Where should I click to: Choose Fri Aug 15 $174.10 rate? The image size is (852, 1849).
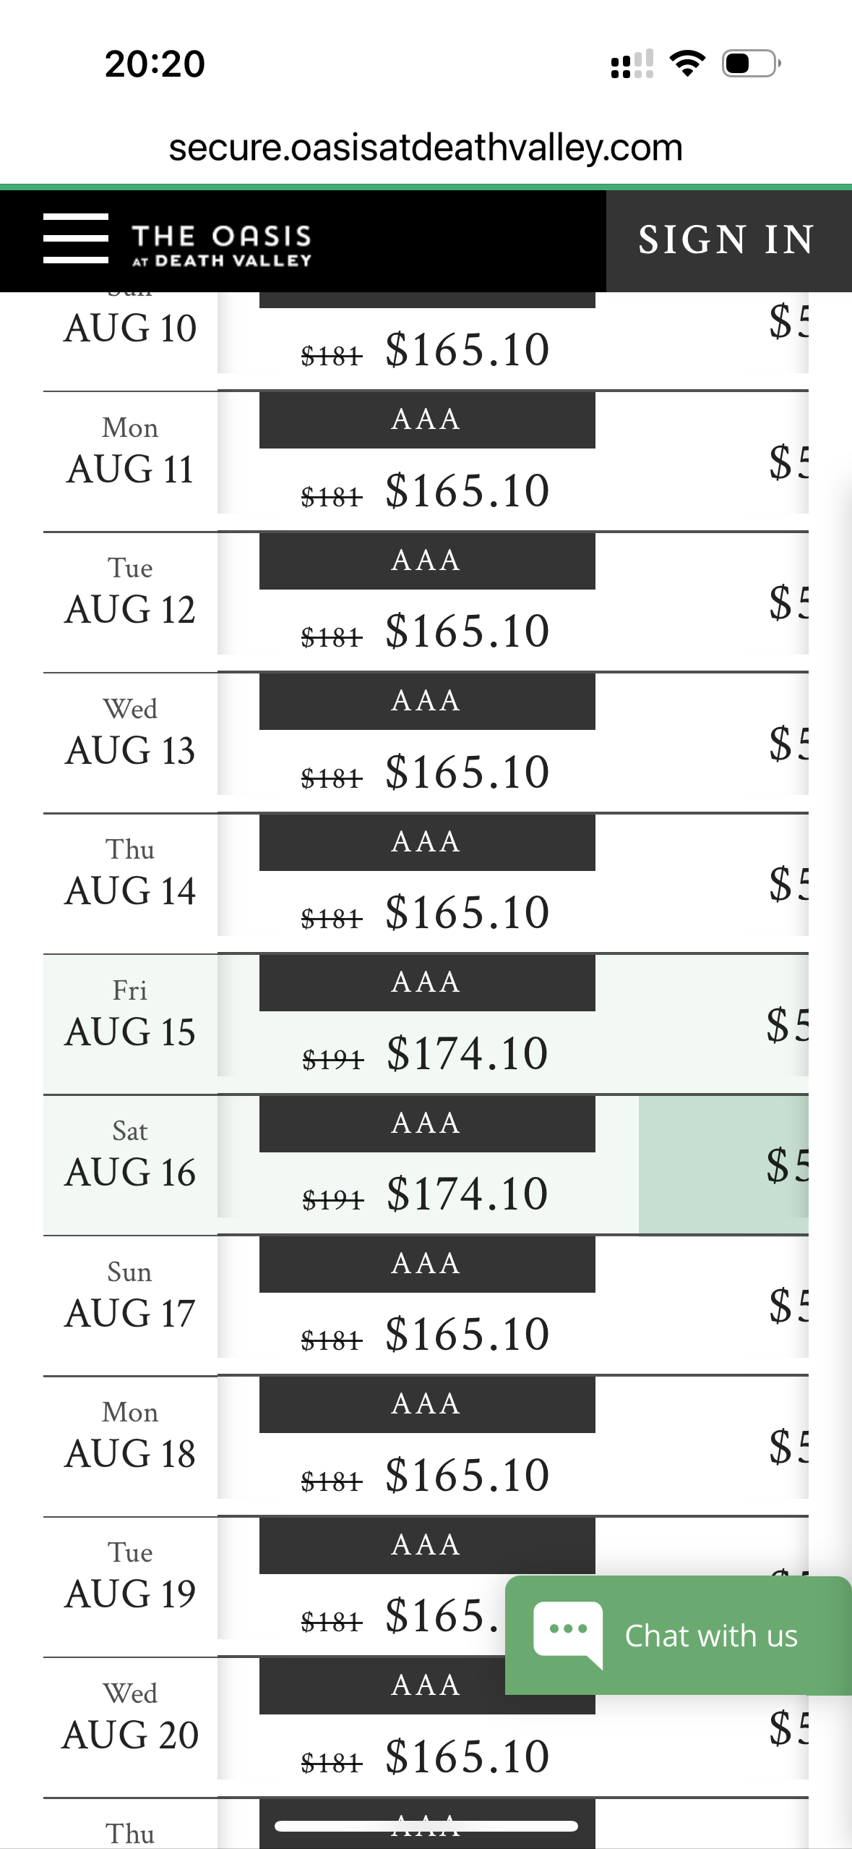pyautogui.click(x=426, y=1026)
